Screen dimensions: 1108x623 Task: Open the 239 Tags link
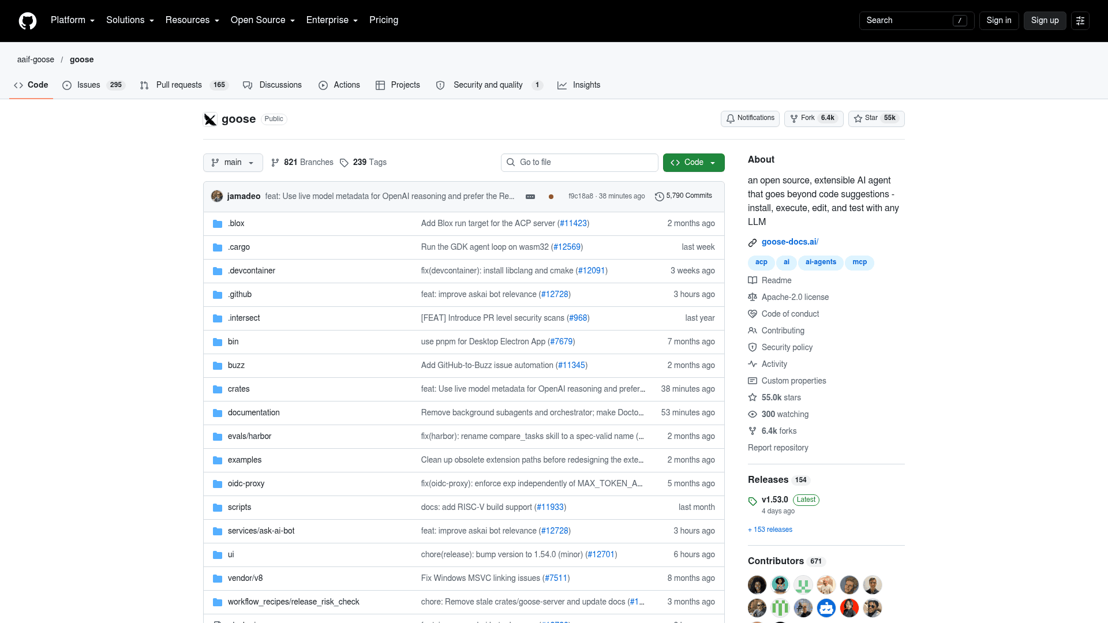point(364,163)
